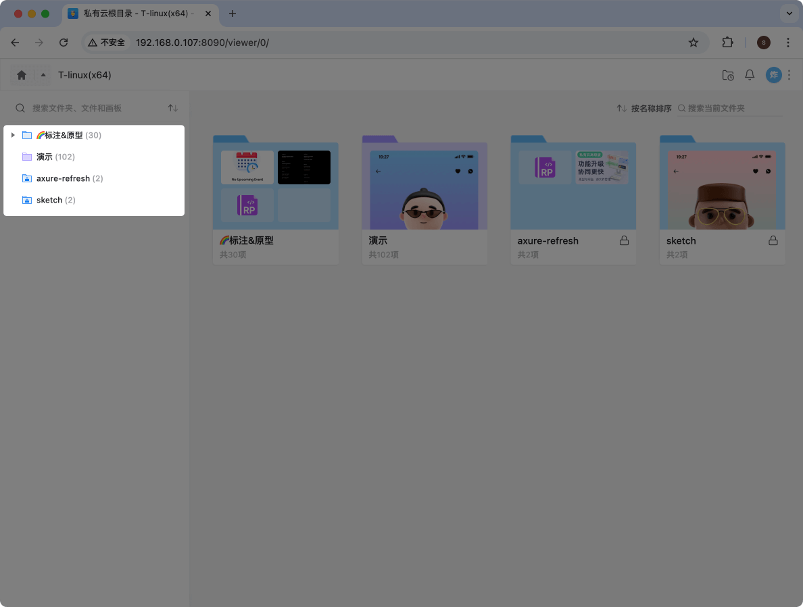
Task: Expand the 标注&原型 folder tree item
Action: (x=13, y=134)
